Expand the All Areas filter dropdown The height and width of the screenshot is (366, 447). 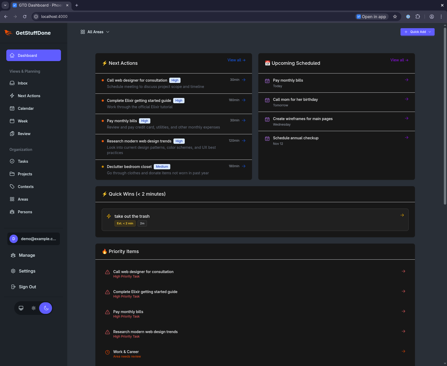[x=95, y=32]
